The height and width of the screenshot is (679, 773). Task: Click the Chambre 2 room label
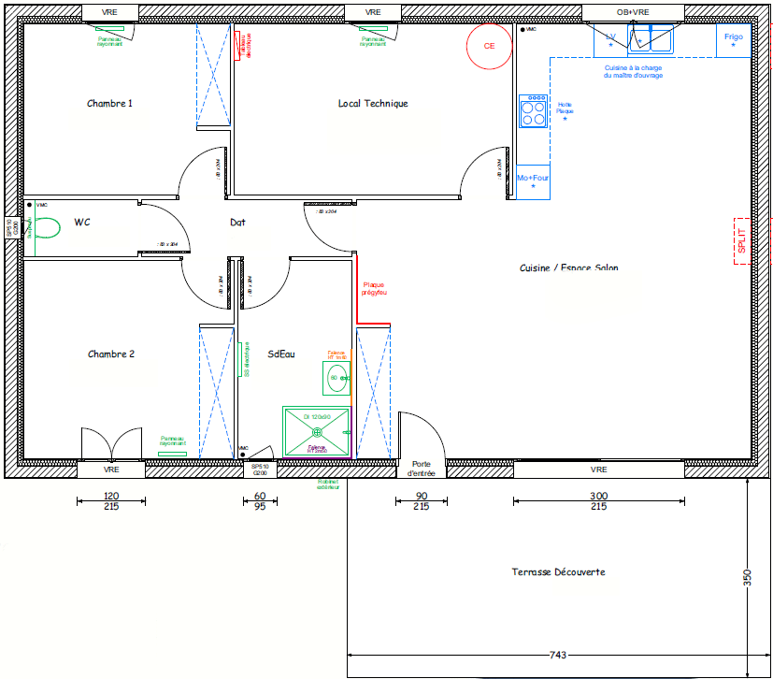[111, 354]
